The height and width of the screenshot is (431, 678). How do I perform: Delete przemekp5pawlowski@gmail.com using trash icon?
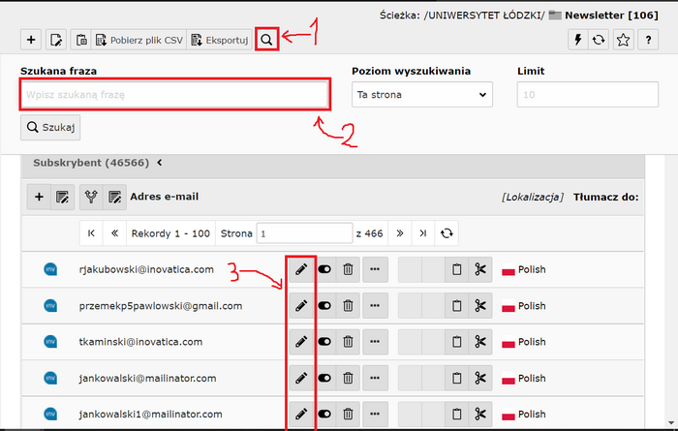tap(348, 306)
